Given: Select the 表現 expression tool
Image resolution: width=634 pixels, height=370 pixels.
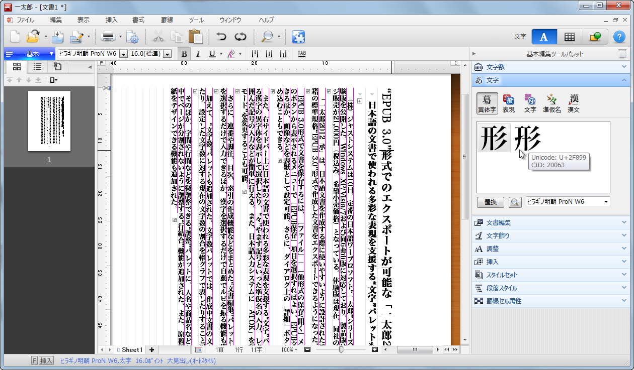Looking at the screenshot, I should [509, 103].
